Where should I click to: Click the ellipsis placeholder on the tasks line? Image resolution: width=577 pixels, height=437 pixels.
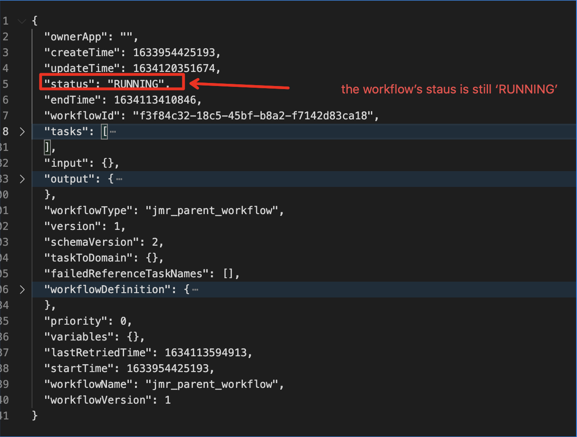tap(112, 131)
